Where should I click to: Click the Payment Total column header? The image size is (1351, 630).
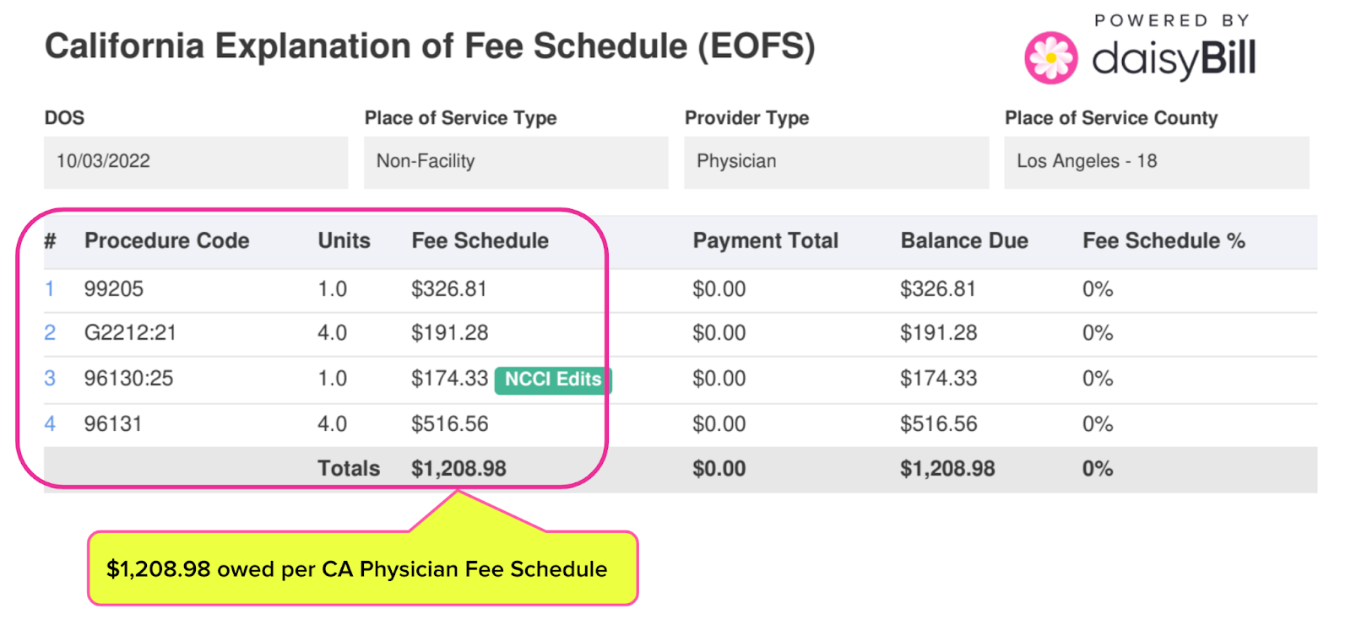coord(766,241)
